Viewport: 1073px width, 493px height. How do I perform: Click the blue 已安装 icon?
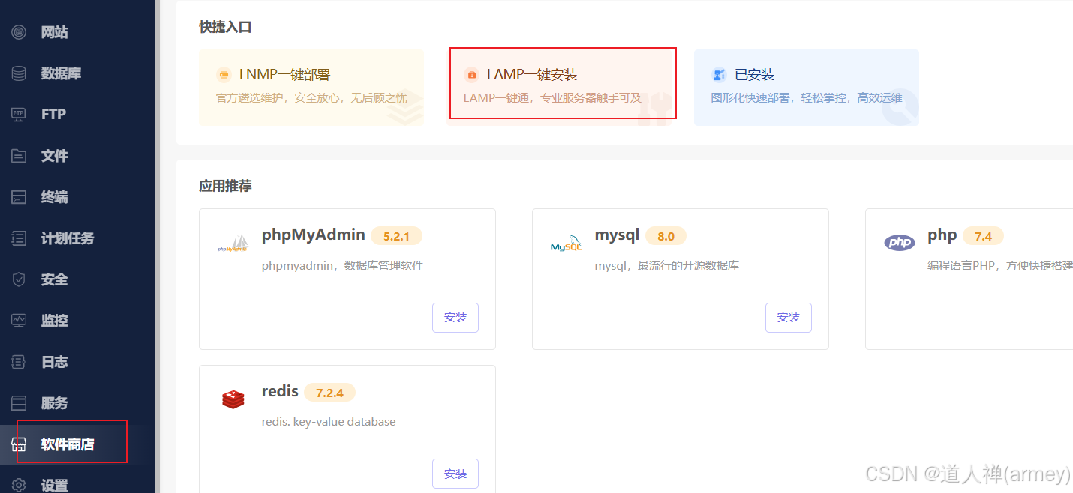pos(719,75)
